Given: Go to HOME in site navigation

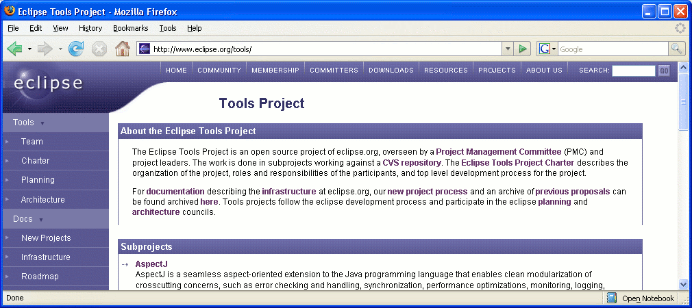Looking at the screenshot, I should tap(176, 70).
